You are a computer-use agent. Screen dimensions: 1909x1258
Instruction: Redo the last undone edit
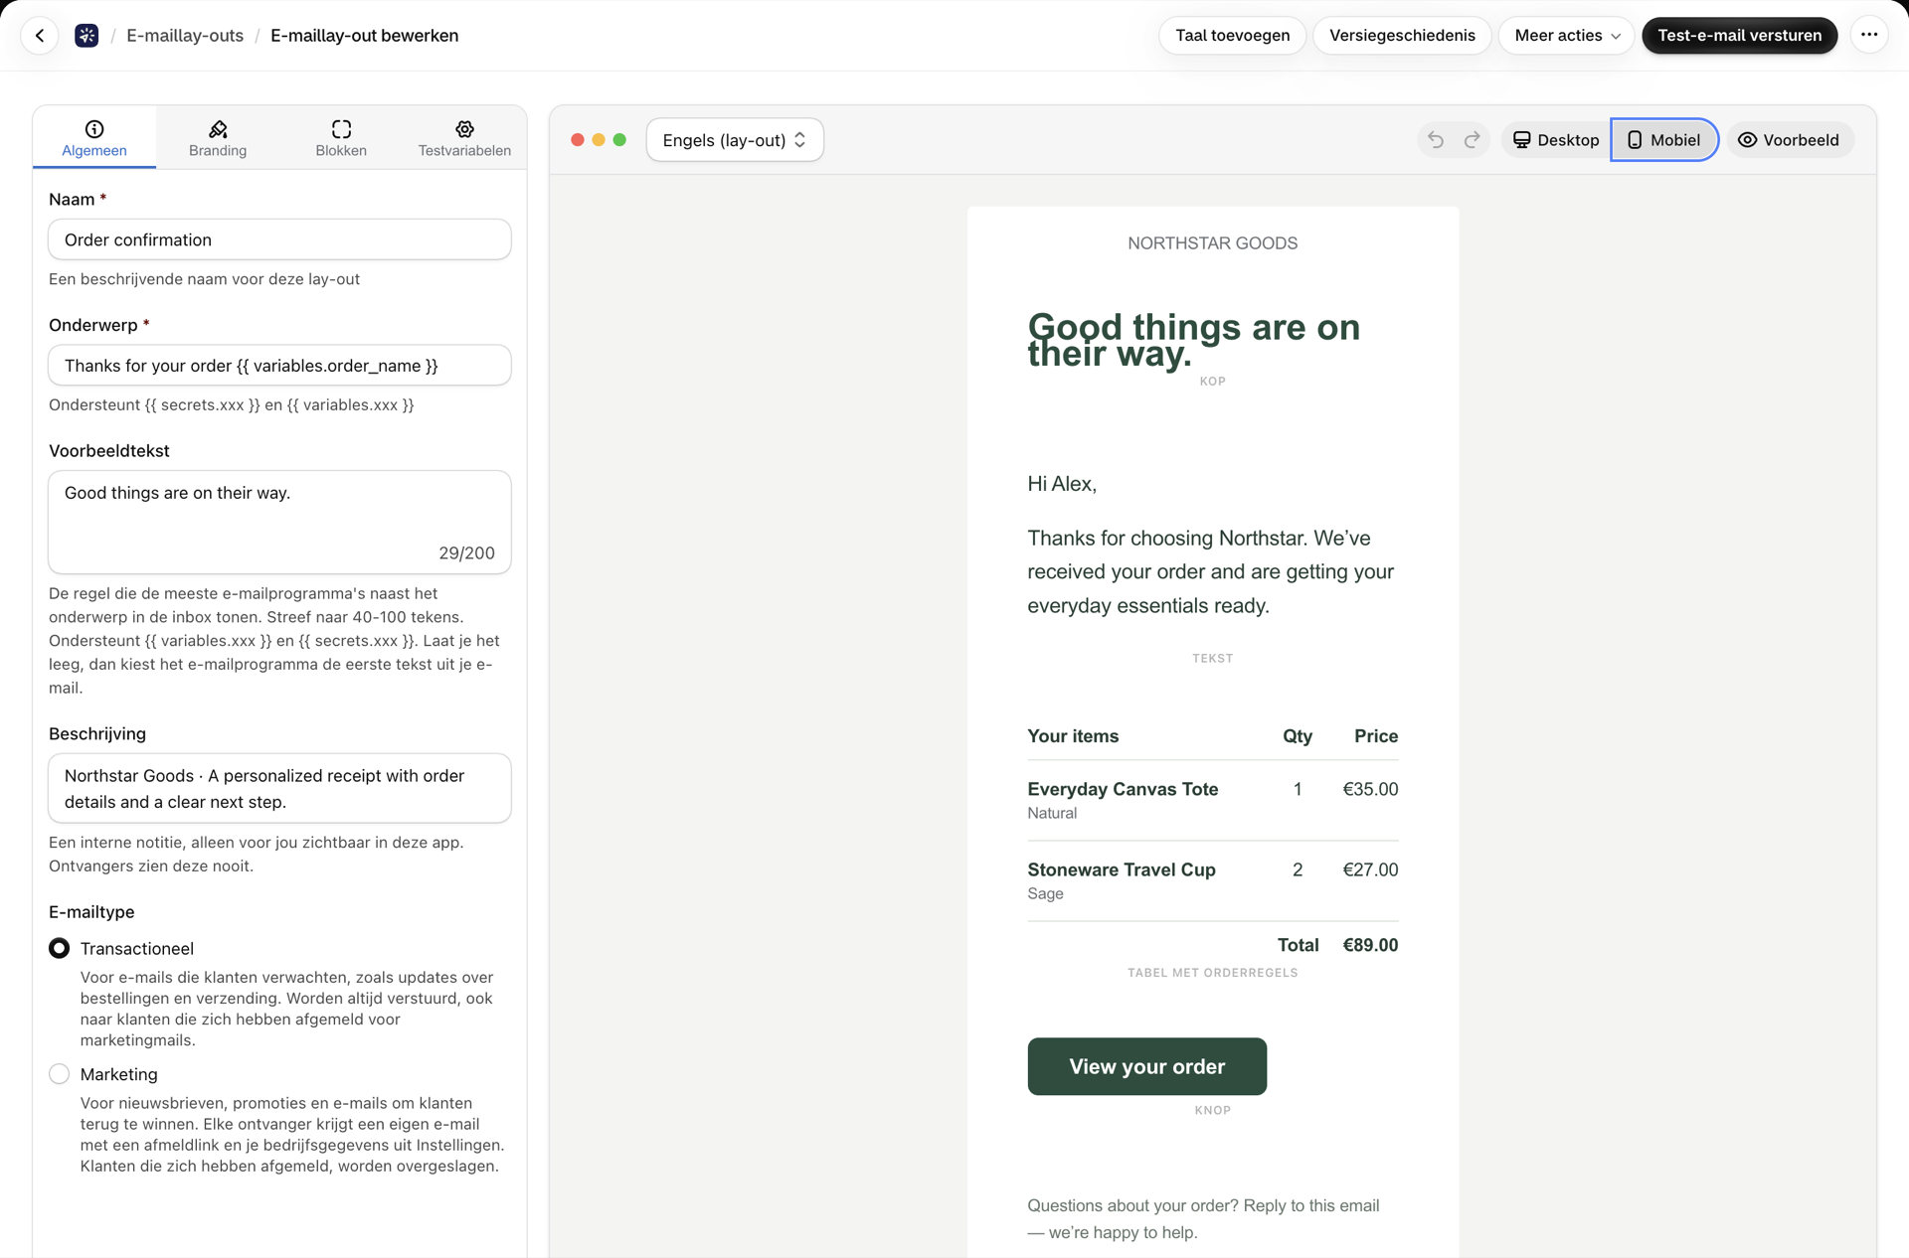(1472, 140)
